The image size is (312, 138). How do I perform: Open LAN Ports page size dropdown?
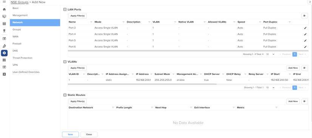(x=270, y=54)
